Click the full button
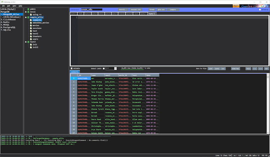The height and width of the screenshot is (157, 270). [248, 69]
